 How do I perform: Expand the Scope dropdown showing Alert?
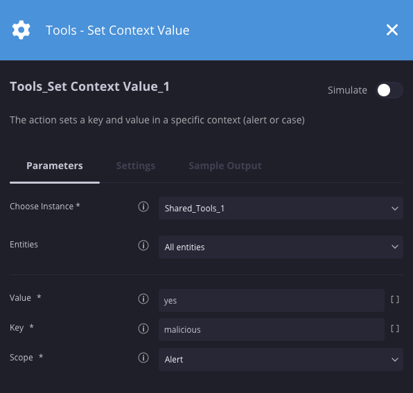point(281,359)
